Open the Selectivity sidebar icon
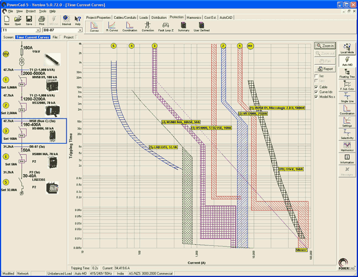The width and height of the screenshot is (358, 277). 347,134
